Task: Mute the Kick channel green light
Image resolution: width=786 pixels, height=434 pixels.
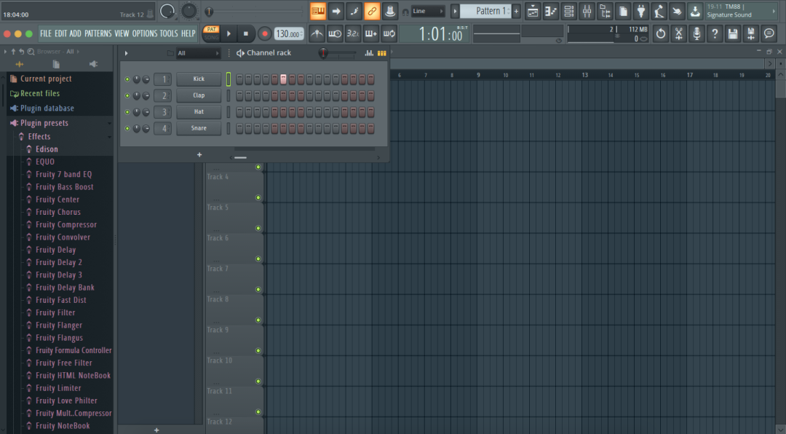Action: 127,79
